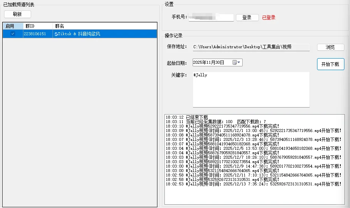
Task: Click the 登录 login button
Action: [247, 17]
